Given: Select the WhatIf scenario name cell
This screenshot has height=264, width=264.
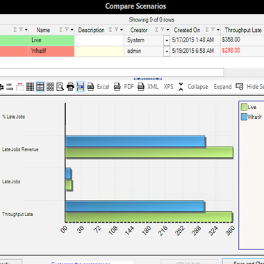Looking at the screenshot, I should pos(51,51).
